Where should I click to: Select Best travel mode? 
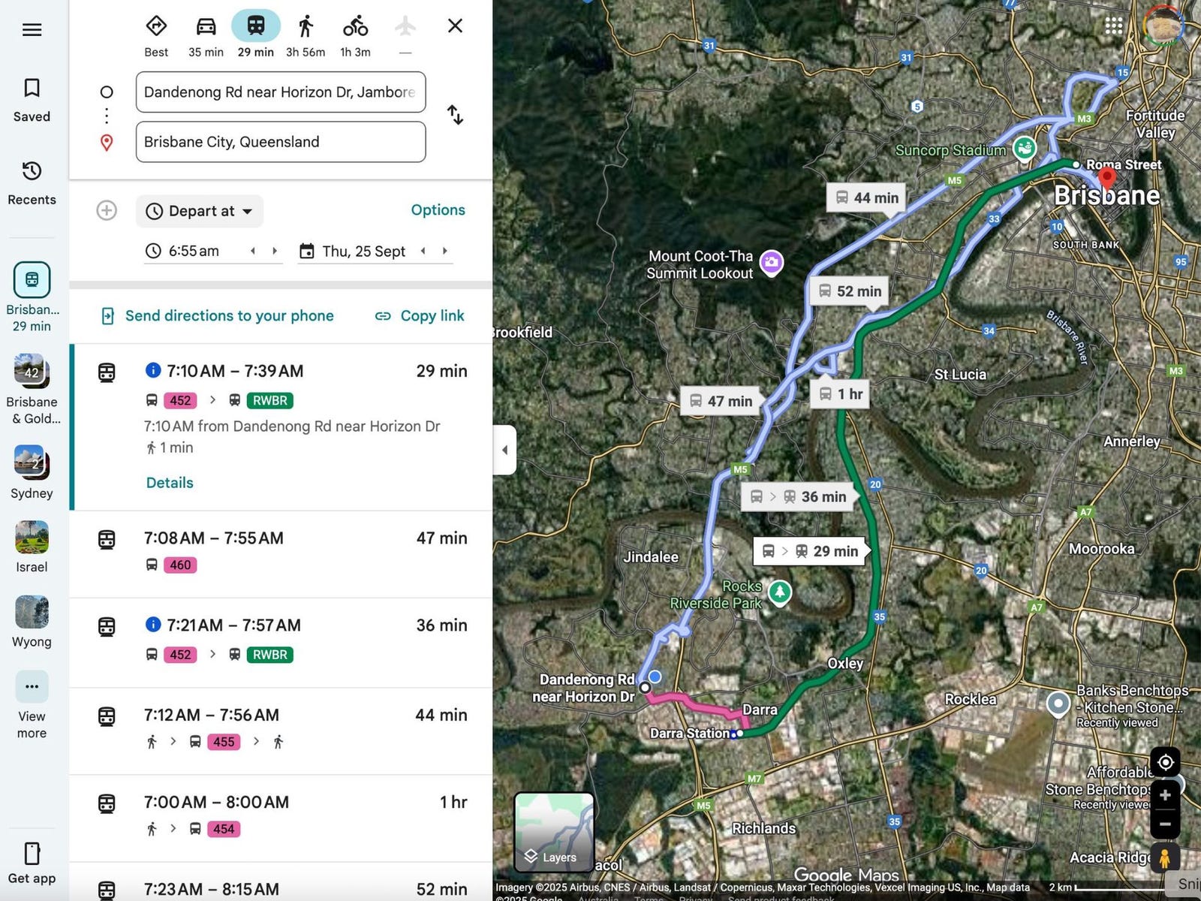[x=156, y=35]
